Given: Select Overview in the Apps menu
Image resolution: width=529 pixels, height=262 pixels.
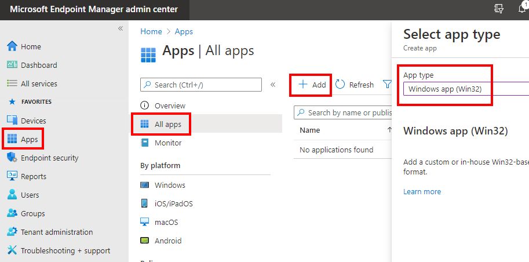Looking at the screenshot, I should (x=170, y=105).
